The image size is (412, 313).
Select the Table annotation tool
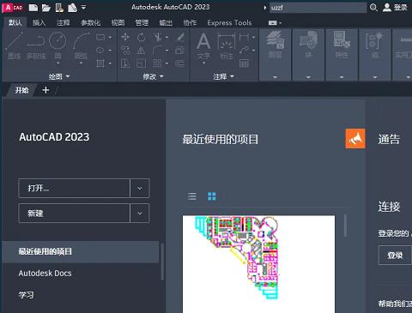pos(244,63)
